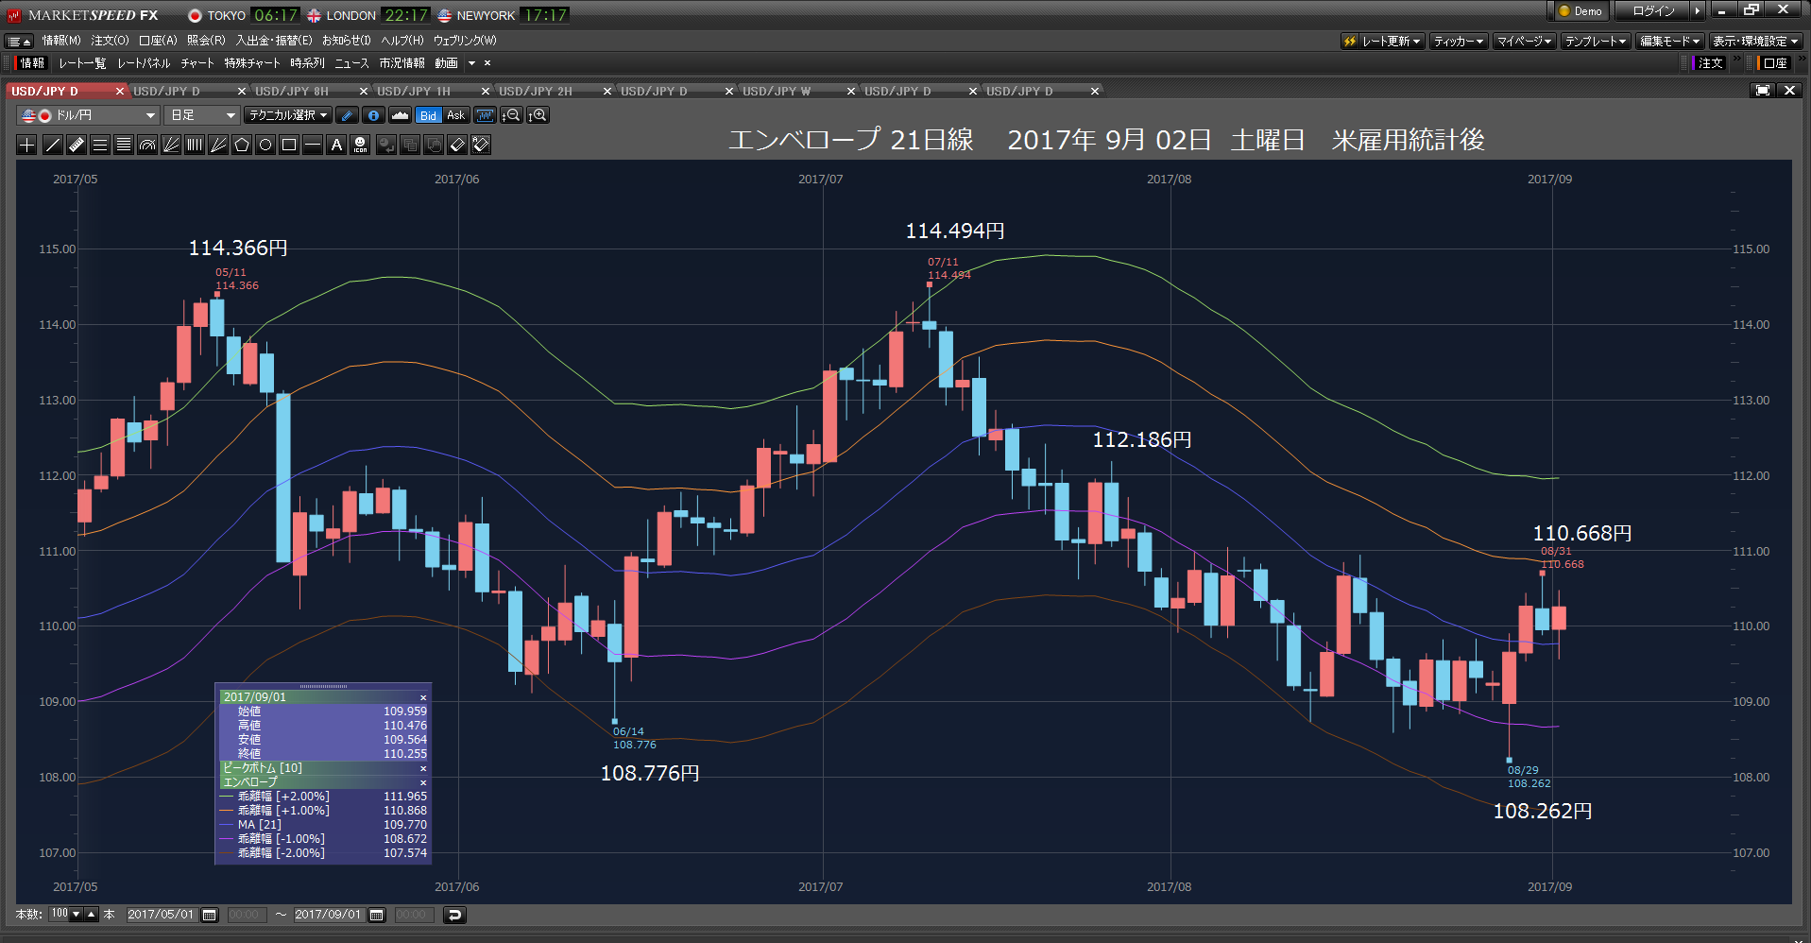Click the end date field 2017/09/01
Screen dimensions: 1811x943
click(328, 915)
